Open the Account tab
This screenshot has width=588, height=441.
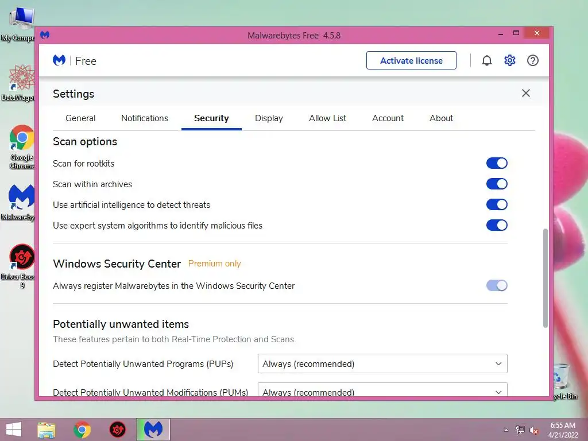click(x=388, y=118)
